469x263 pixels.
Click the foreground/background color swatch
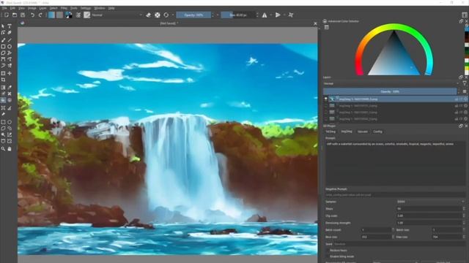[x=69, y=15]
